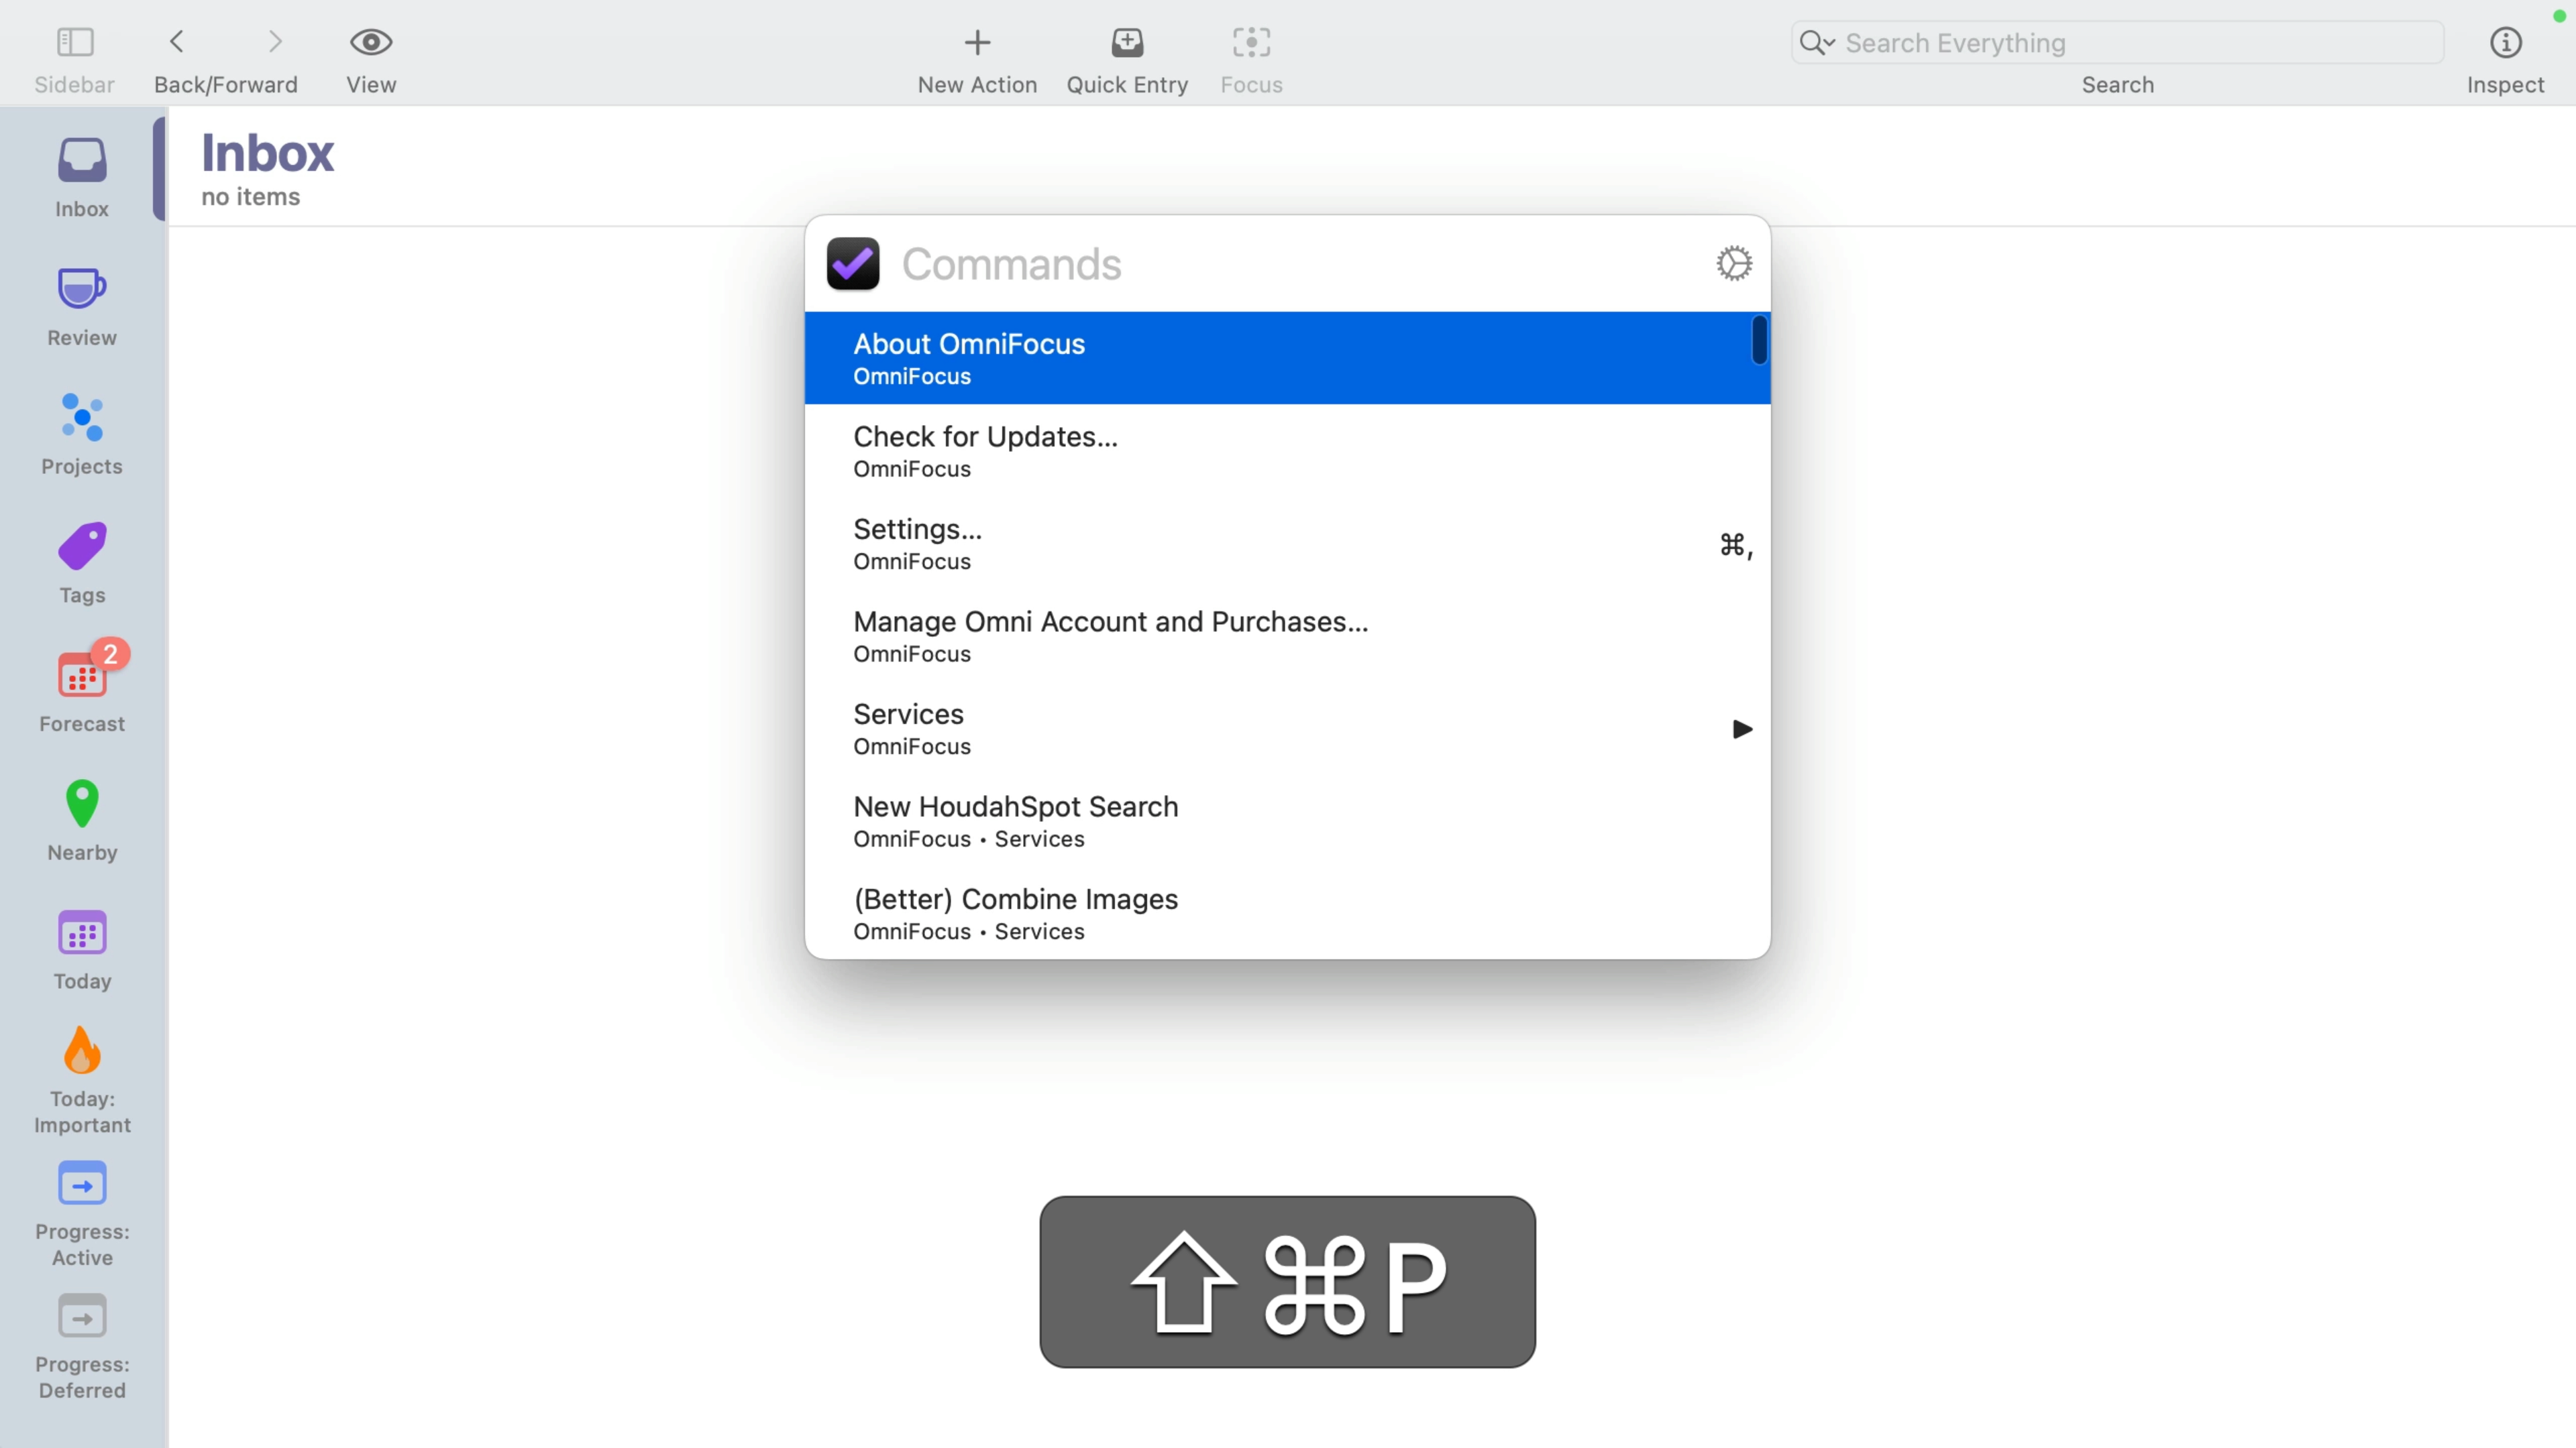Open the Nearby perspective
The height and width of the screenshot is (1448, 2576).
pos(82,821)
